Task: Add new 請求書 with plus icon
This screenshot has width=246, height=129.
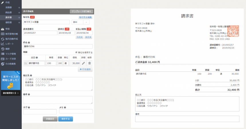Action: click(x=19, y=17)
